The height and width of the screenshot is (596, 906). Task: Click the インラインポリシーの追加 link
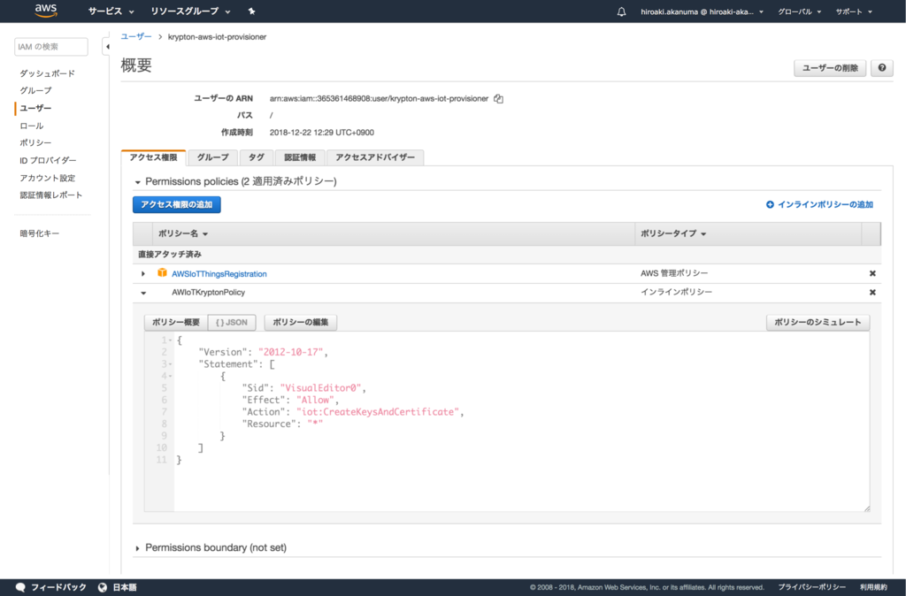(825, 204)
